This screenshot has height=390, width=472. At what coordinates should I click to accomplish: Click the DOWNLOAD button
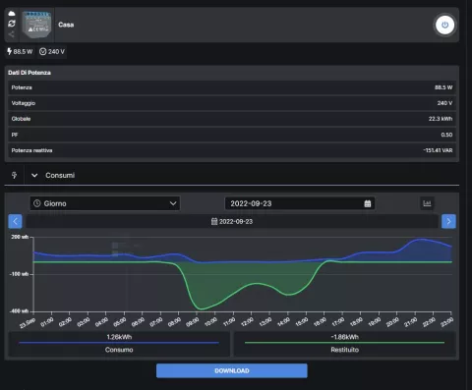[232, 370]
